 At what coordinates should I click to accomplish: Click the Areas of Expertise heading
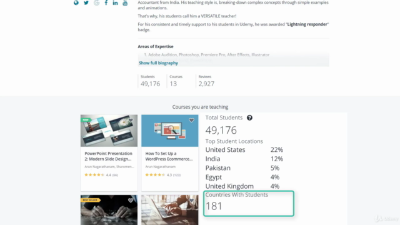(x=156, y=46)
